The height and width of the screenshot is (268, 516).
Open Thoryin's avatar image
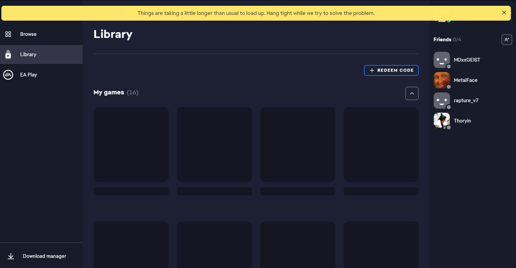click(441, 121)
